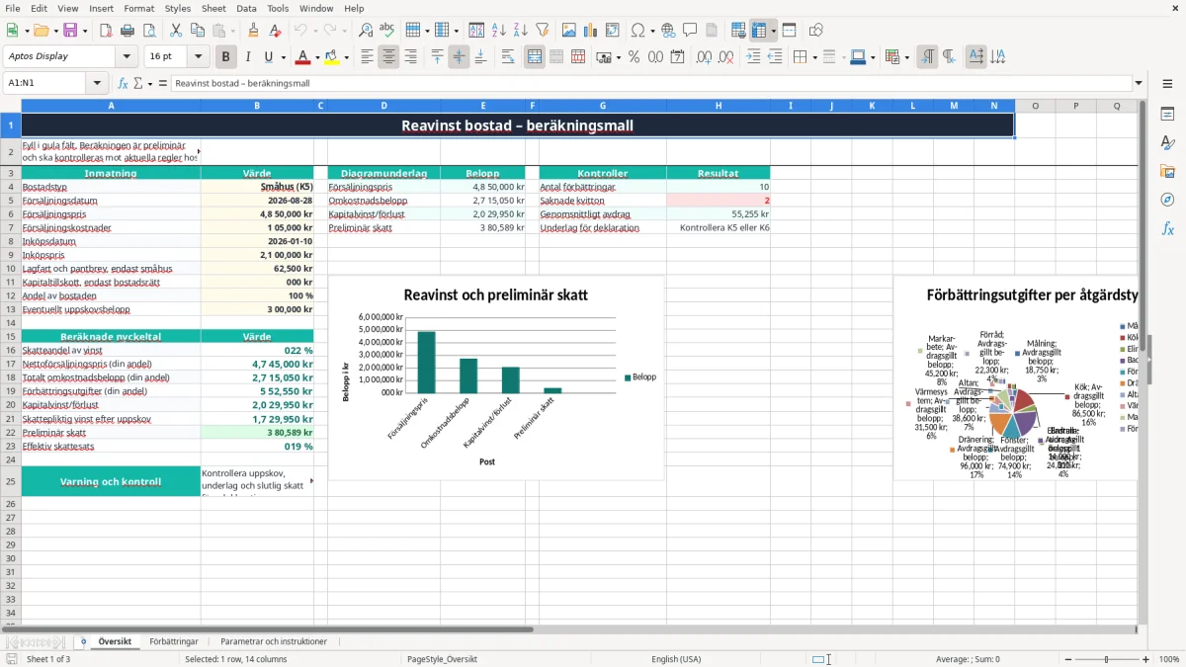Insert a hyperlink via globe icon

(668, 31)
